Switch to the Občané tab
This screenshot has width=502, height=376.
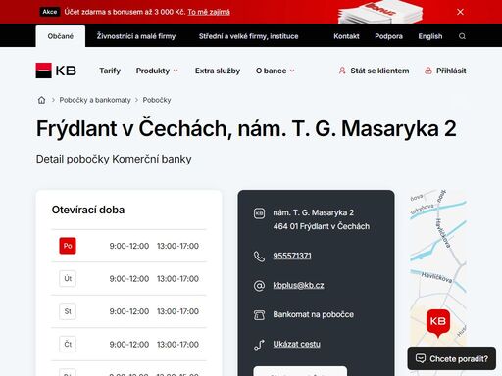[x=61, y=36]
